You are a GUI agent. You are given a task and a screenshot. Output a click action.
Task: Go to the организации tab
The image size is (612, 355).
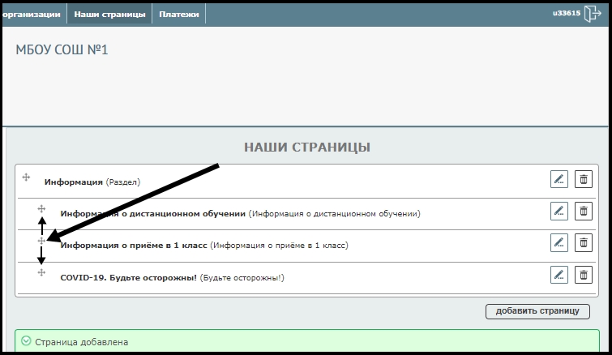31,14
